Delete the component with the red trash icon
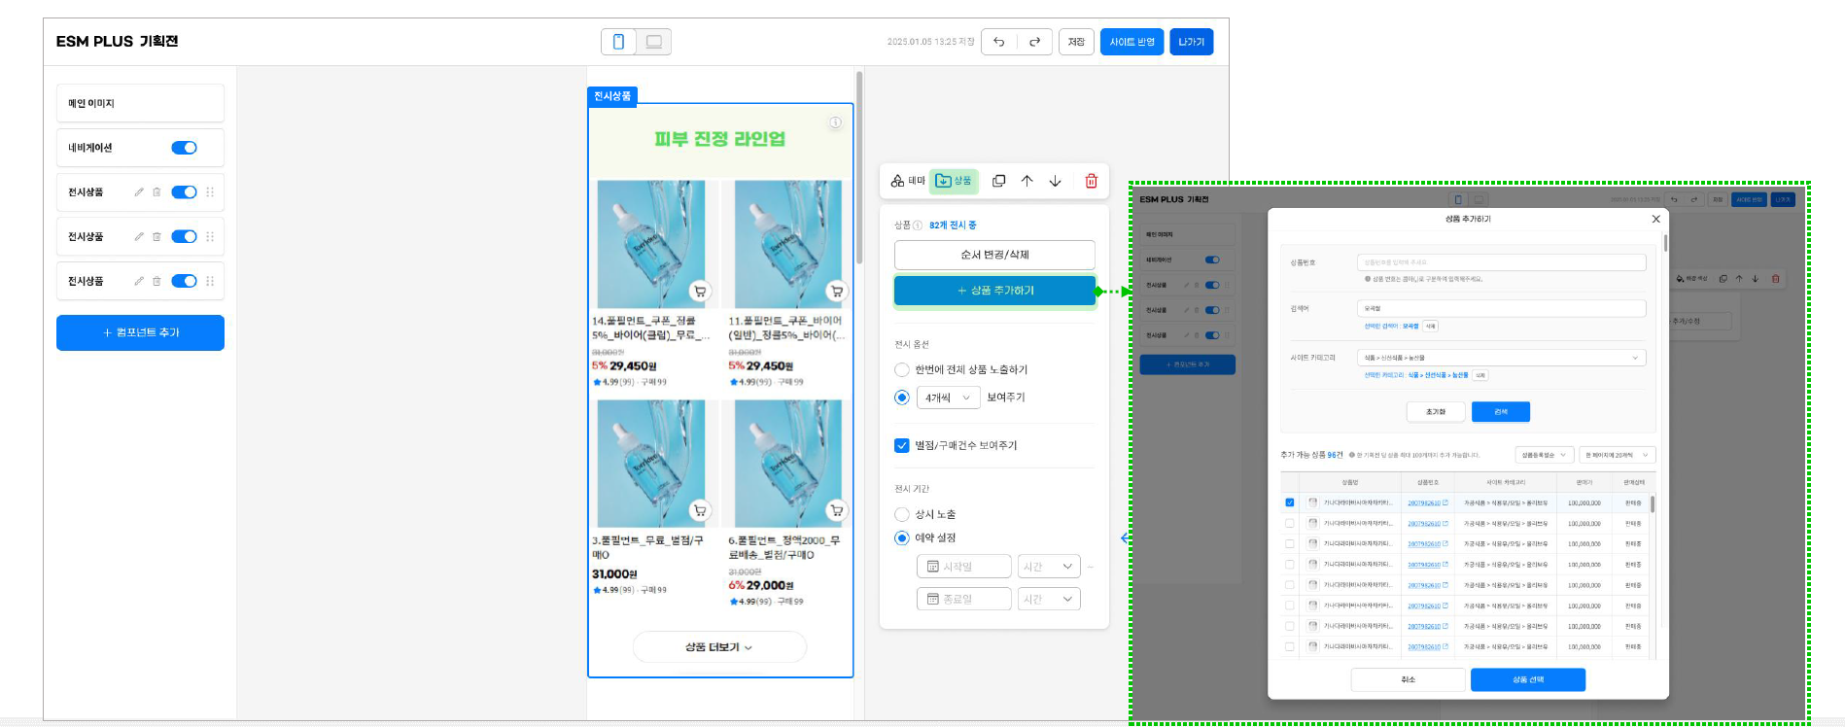Image resolution: width=1845 pixels, height=727 pixels. pyautogui.click(x=1091, y=181)
